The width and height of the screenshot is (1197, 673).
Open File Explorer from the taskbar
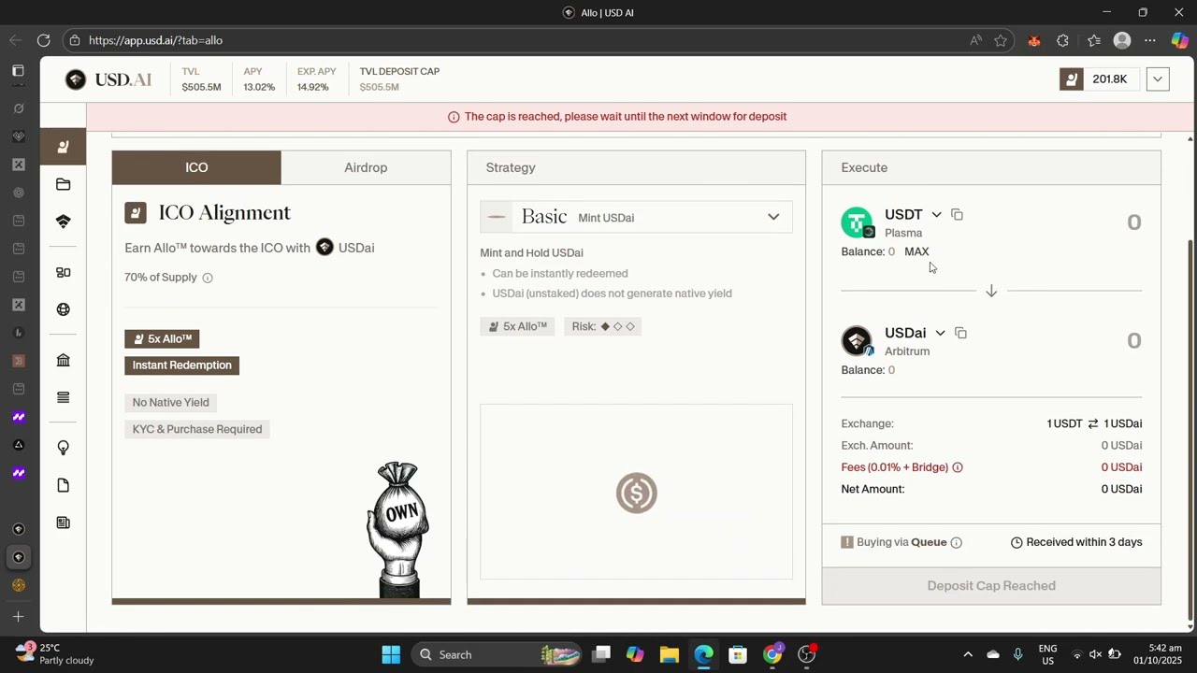[669, 654]
